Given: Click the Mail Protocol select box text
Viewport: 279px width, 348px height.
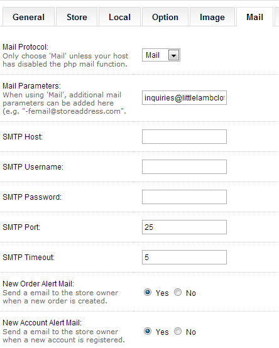Looking at the screenshot, I should tap(153, 55).
